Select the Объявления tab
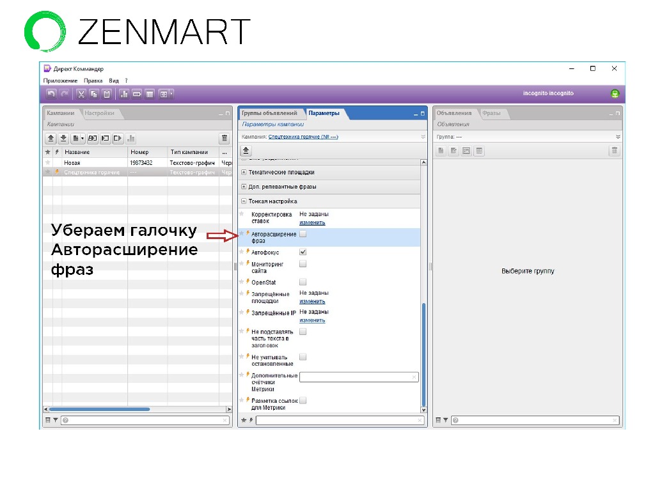Screen dimensions: 655x491 click(454, 113)
